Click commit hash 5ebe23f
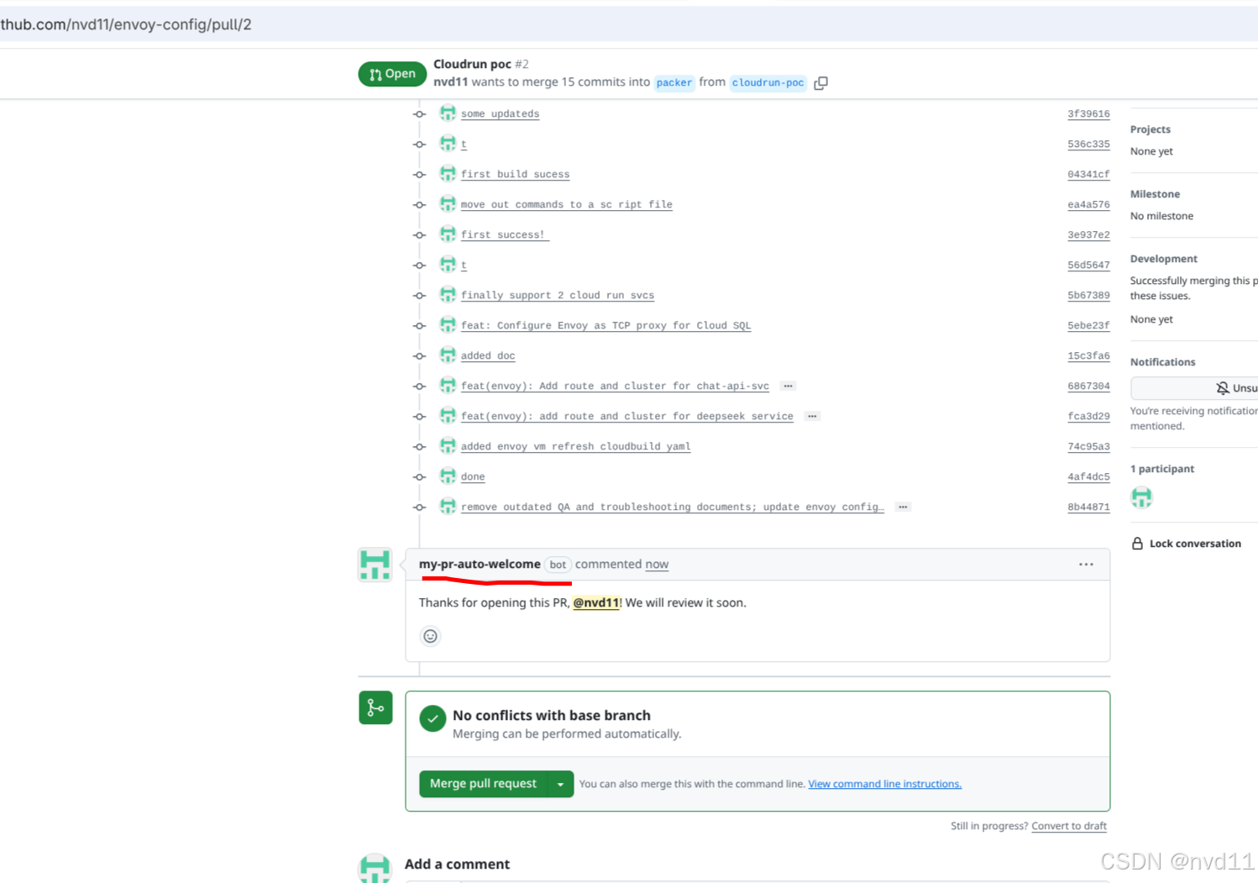Image resolution: width=1258 pixels, height=883 pixels. [x=1088, y=326]
